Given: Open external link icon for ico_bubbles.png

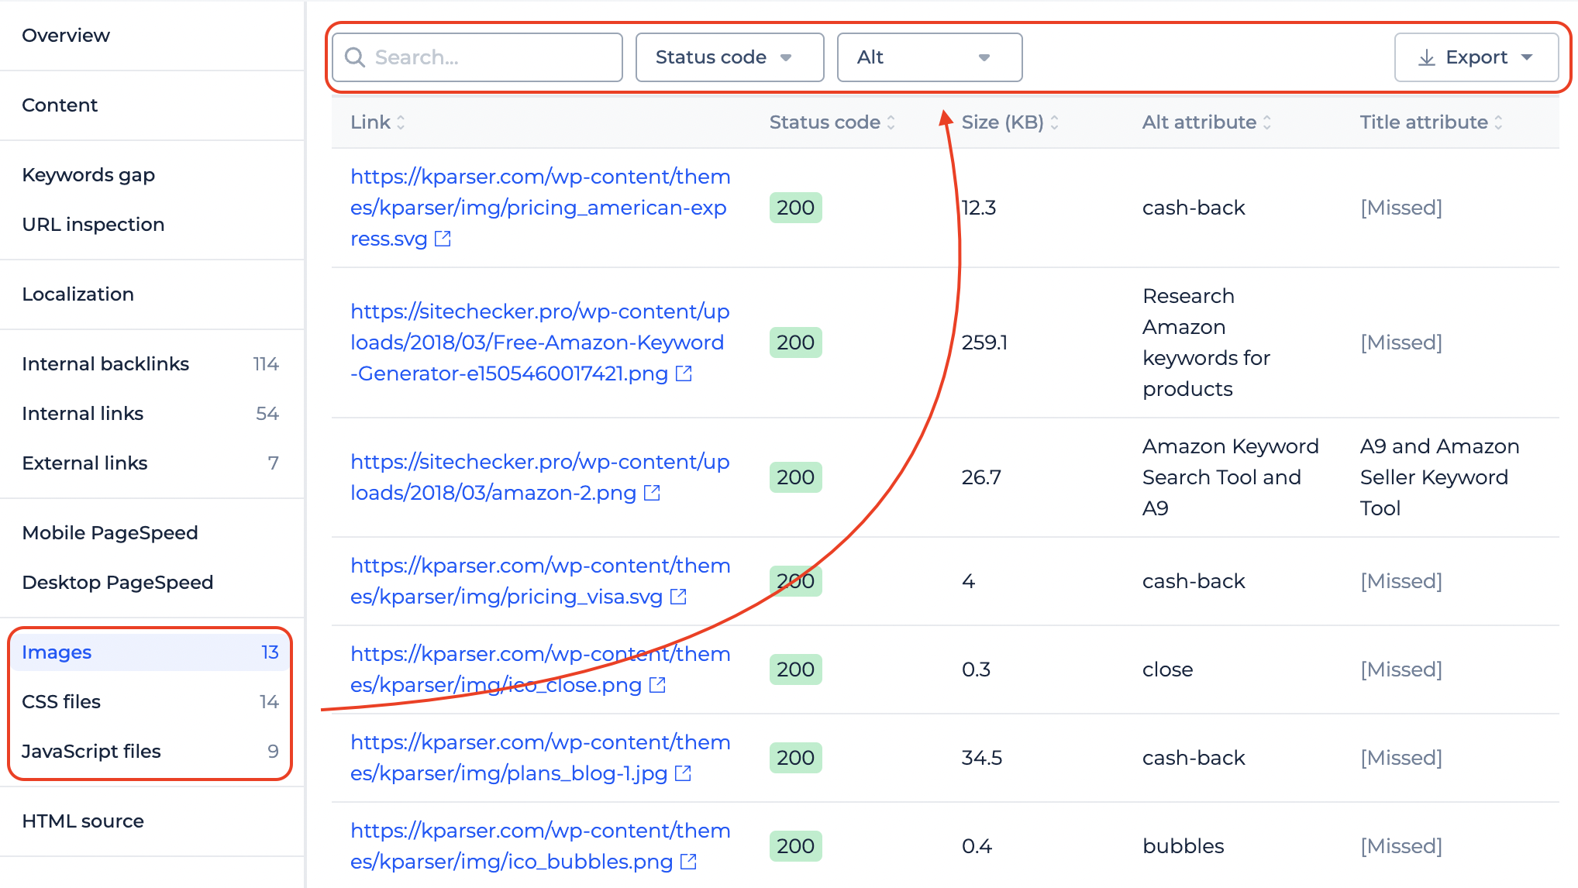Looking at the screenshot, I should (688, 862).
